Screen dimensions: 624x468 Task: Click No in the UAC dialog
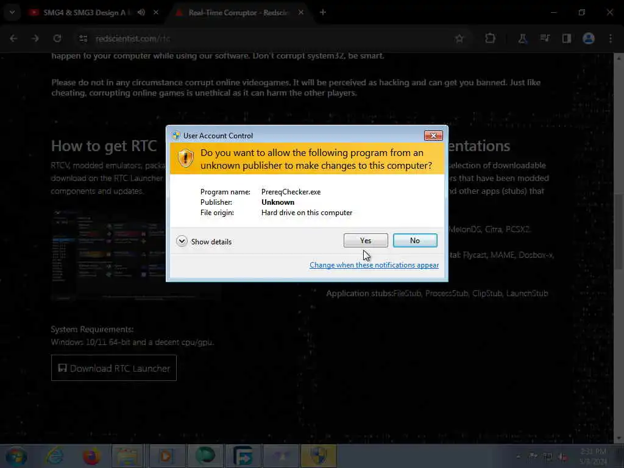tap(414, 240)
